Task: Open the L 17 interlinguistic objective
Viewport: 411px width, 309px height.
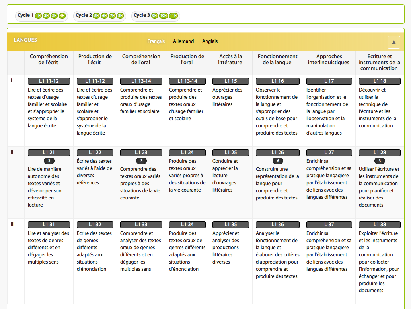Action: [329, 81]
